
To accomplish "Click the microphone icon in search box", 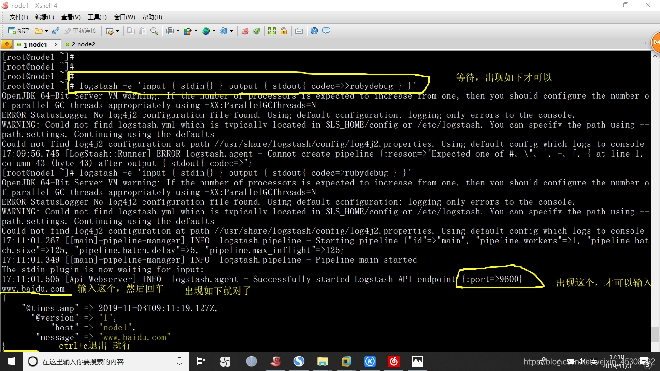I will click(x=179, y=361).
